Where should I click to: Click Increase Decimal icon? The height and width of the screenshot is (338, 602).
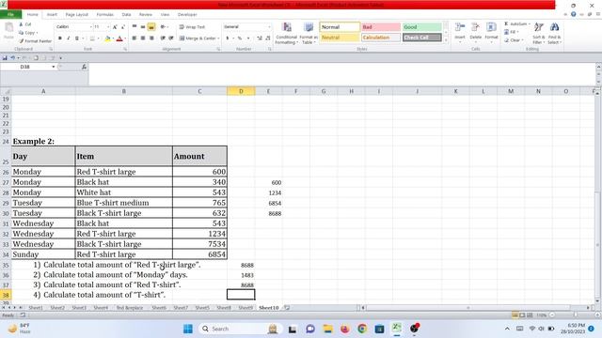pyautogui.click(x=260, y=38)
